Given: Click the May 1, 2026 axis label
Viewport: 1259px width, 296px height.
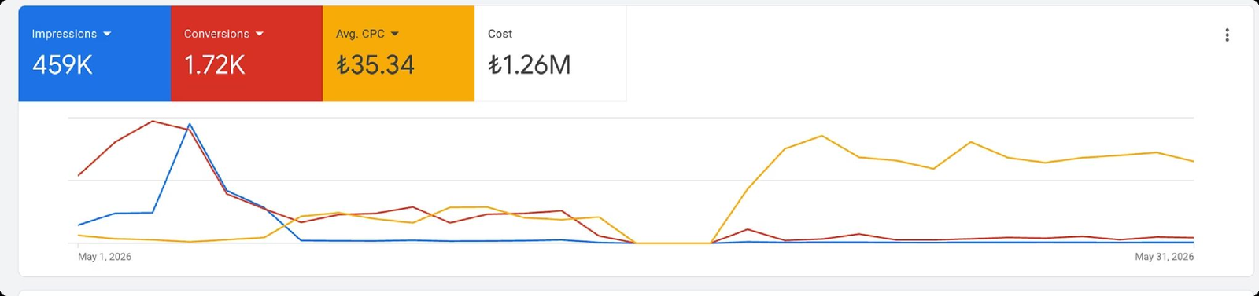Looking at the screenshot, I should coord(105,257).
